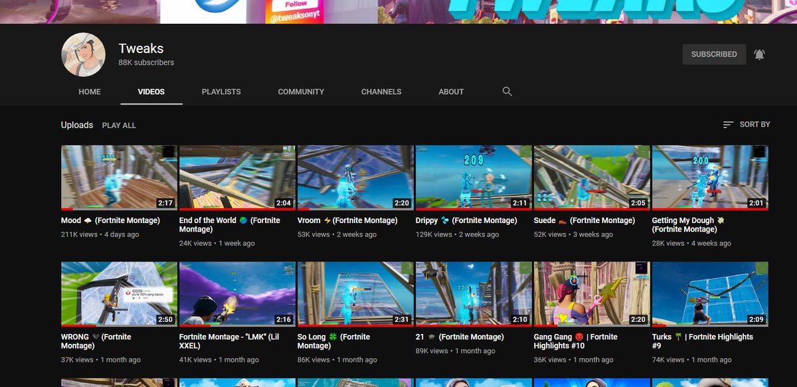Image resolution: width=797 pixels, height=387 pixels.
Task: Toggle the Subscribed button
Action: pos(714,54)
